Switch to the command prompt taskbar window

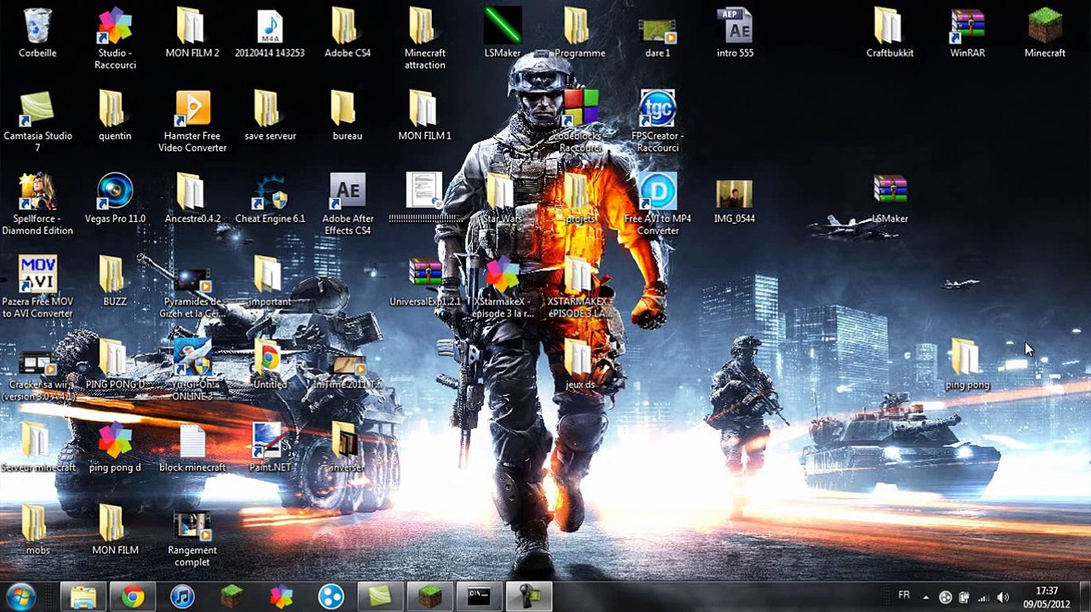pyautogui.click(x=479, y=597)
